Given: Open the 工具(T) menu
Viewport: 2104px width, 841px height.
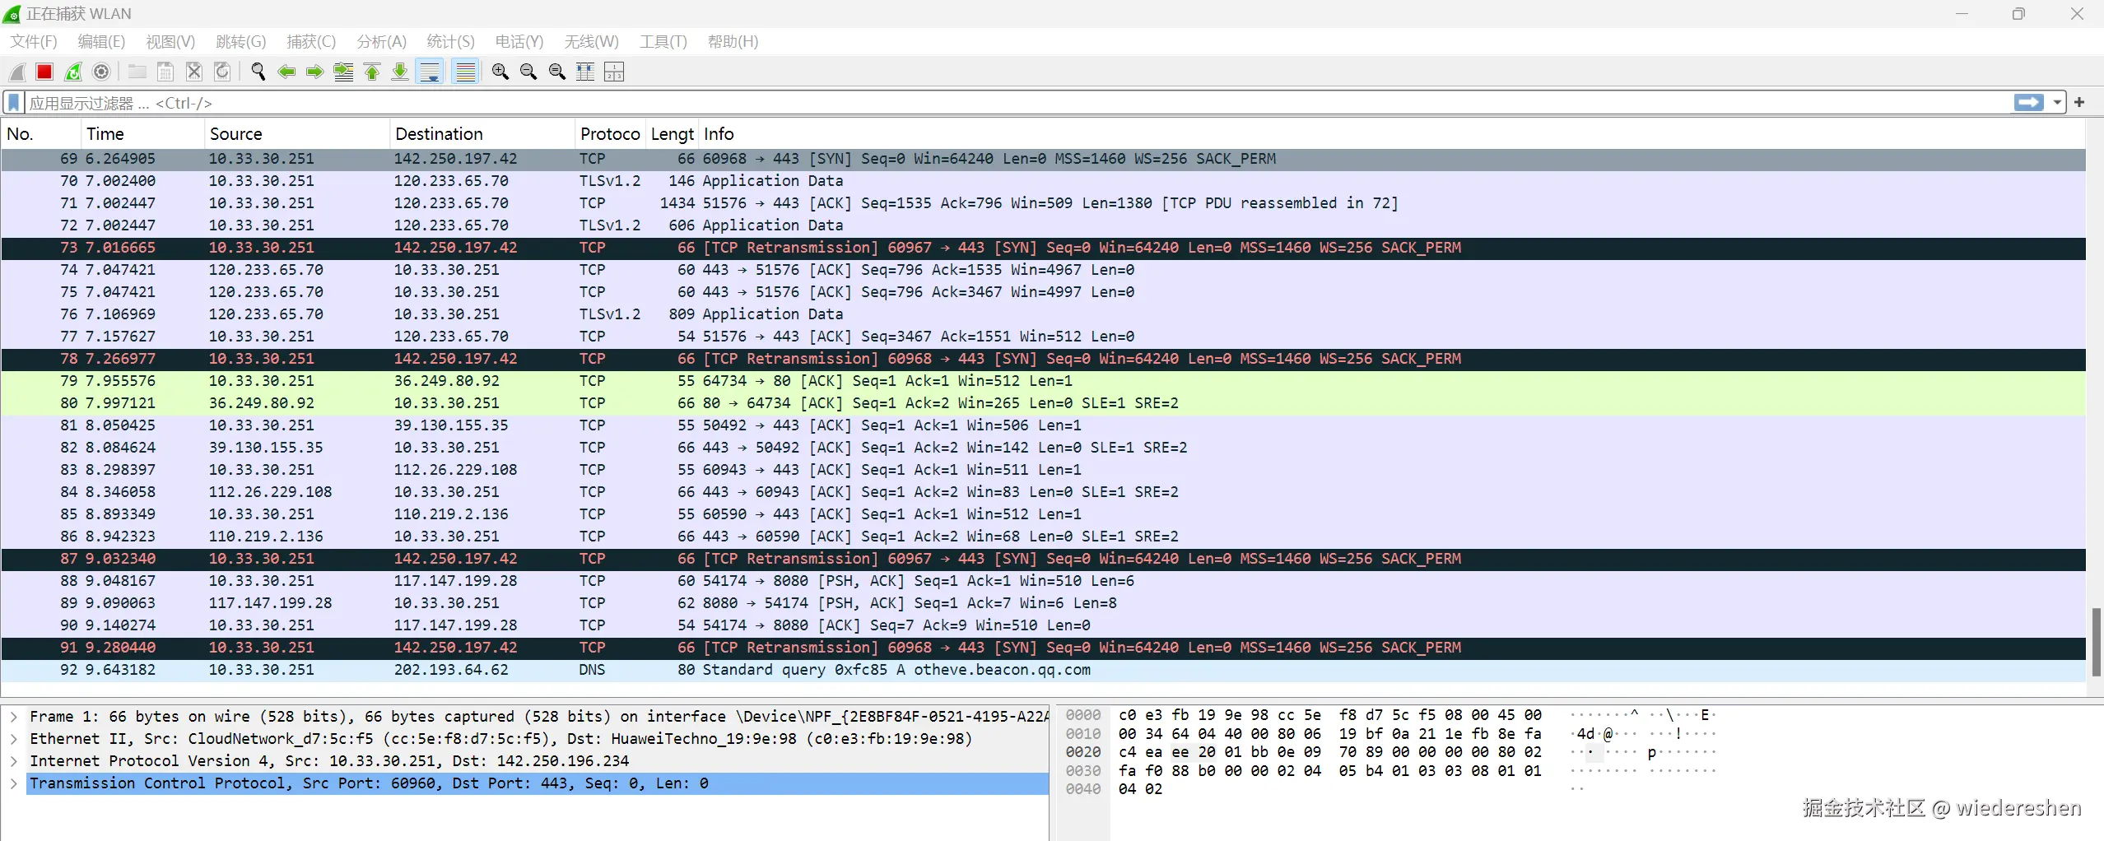Looking at the screenshot, I should tap(663, 42).
